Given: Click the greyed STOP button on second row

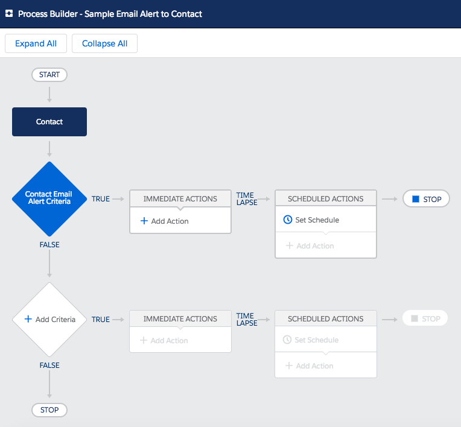Looking at the screenshot, I should pos(425,318).
